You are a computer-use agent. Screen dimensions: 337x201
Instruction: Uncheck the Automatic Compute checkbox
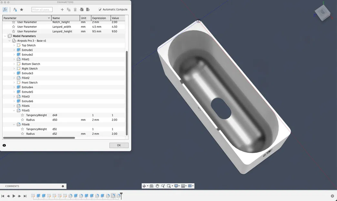[100, 9]
